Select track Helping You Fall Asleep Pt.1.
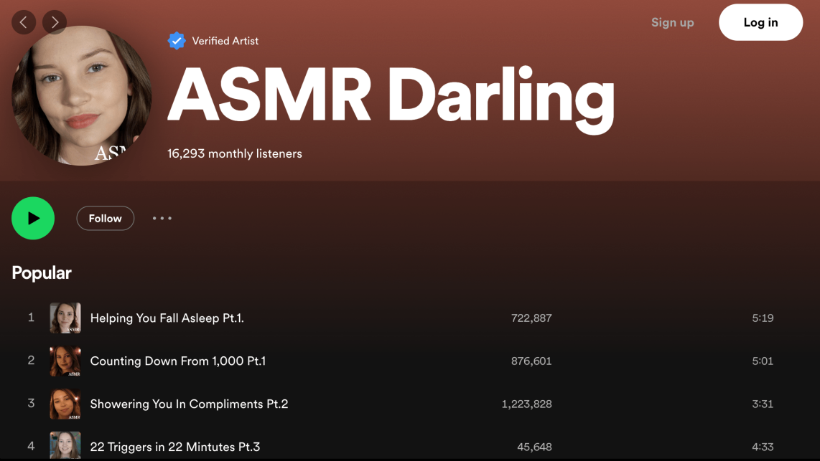The width and height of the screenshot is (820, 461). click(167, 318)
